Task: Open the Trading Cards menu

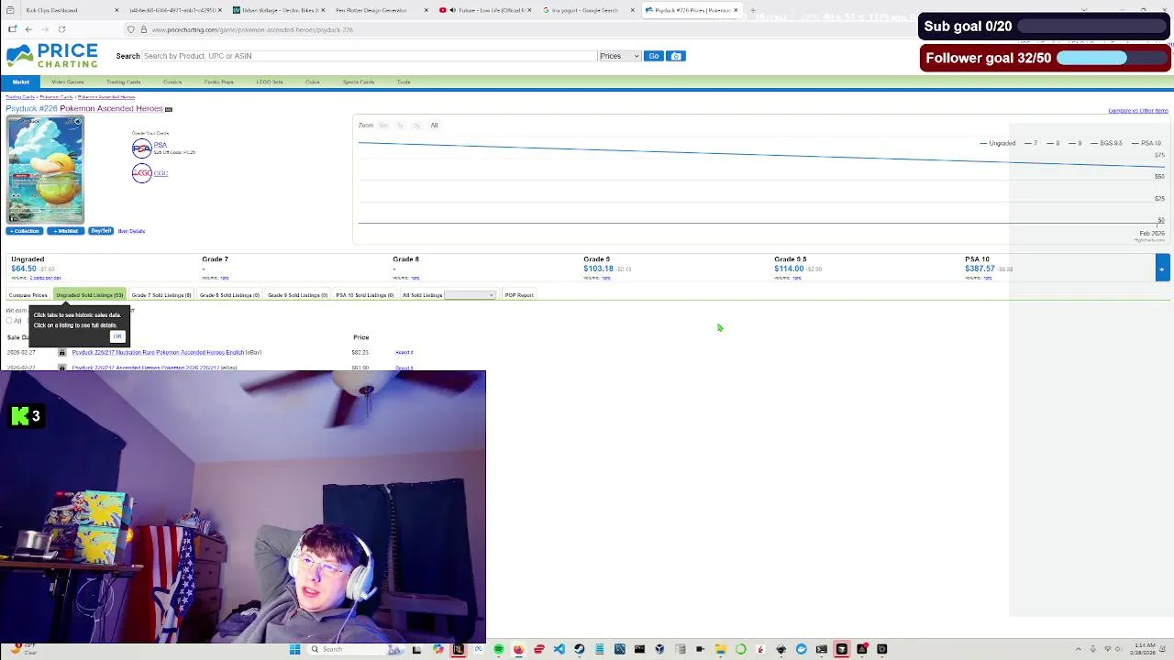Action: [123, 82]
